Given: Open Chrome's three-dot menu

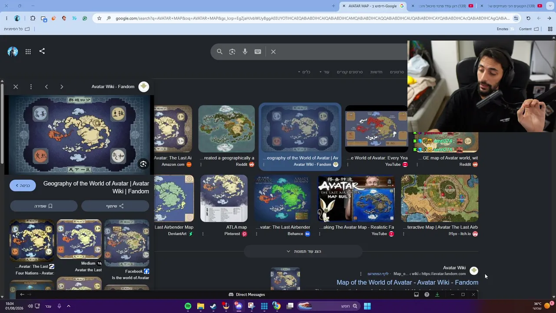Looking at the screenshot, I should coord(7,18).
